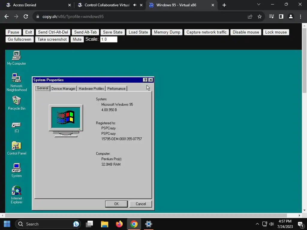The image size is (307, 230).
Task: Open the Chrome profile icon
Action: (291, 17)
